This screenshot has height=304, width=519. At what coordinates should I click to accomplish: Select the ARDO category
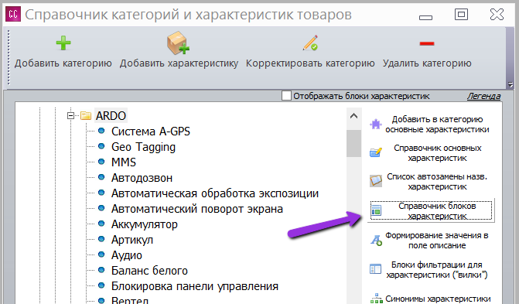111,115
